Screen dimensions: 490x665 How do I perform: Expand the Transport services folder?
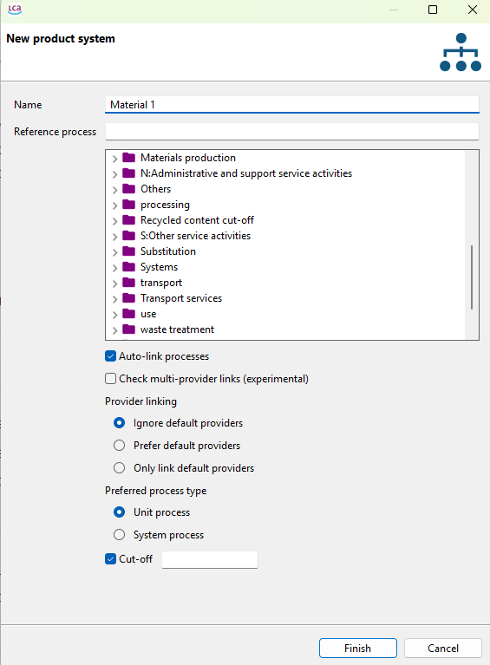pos(114,299)
